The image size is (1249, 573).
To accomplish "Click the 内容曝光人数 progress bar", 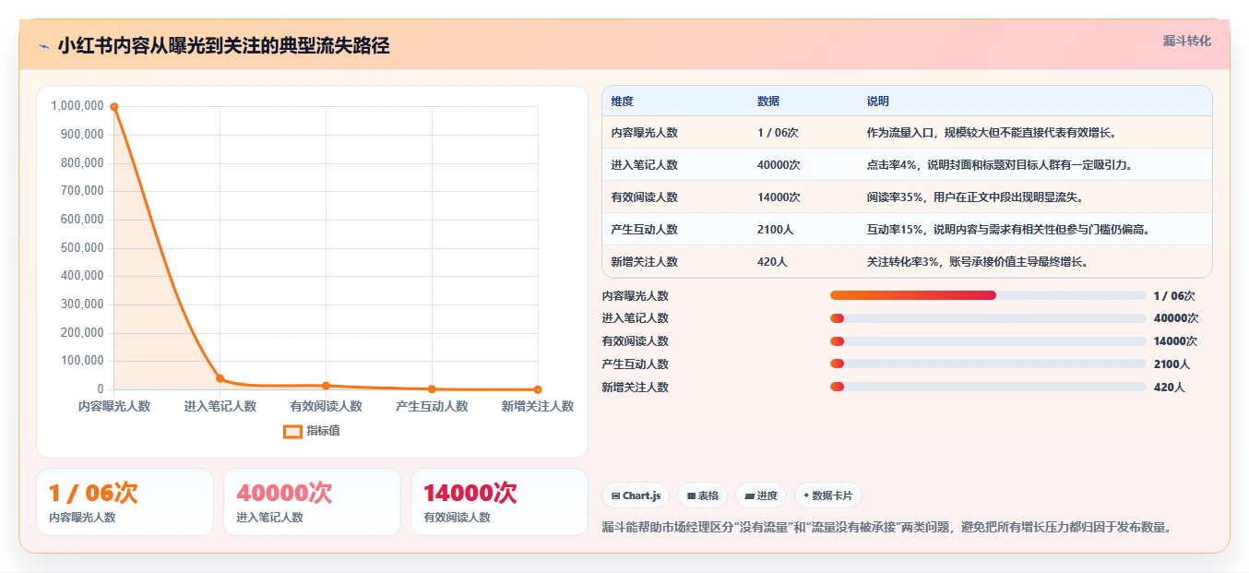I will [x=988, y=295].
